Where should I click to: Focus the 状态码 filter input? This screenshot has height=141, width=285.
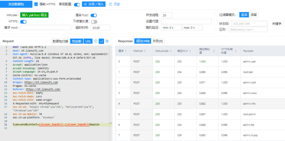click(x=249, y=24)
